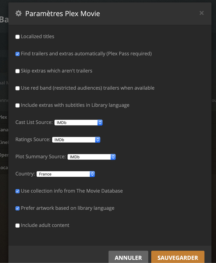
Task: Tick the Include adult content checkbox
Action: [x=18, y=226]
